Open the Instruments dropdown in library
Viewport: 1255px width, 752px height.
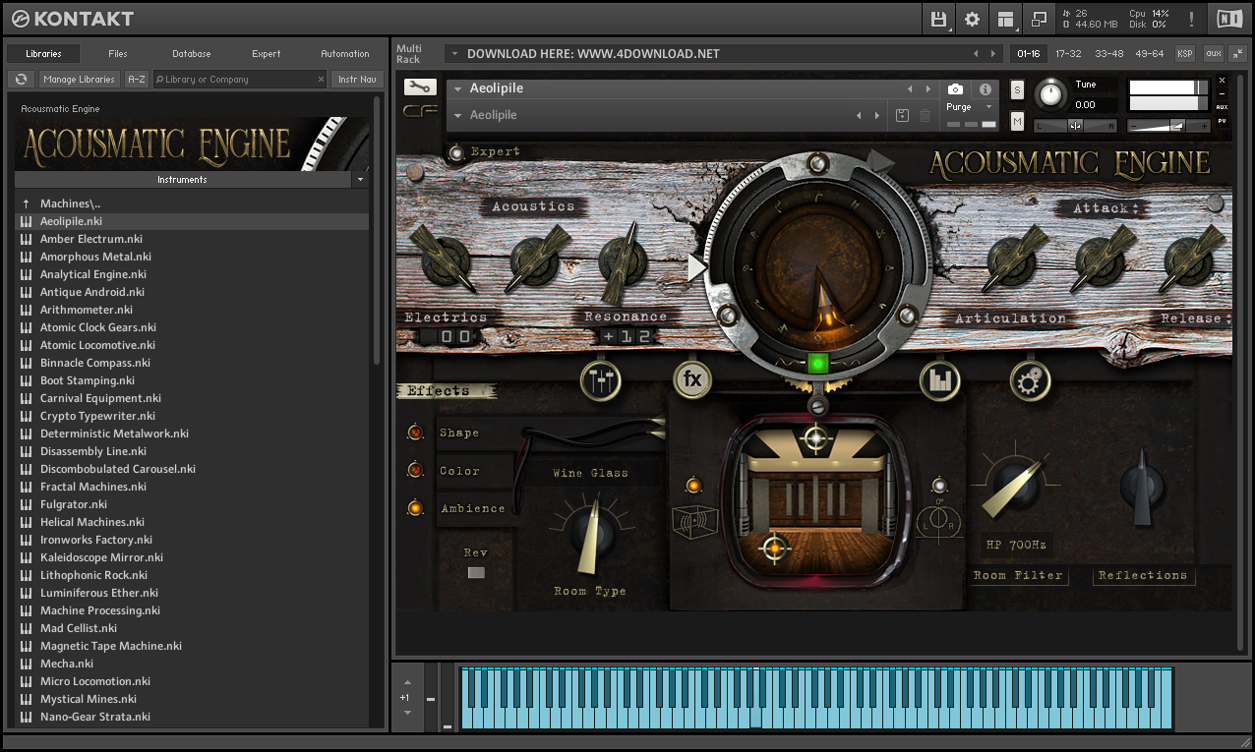(x=360, y=180)
